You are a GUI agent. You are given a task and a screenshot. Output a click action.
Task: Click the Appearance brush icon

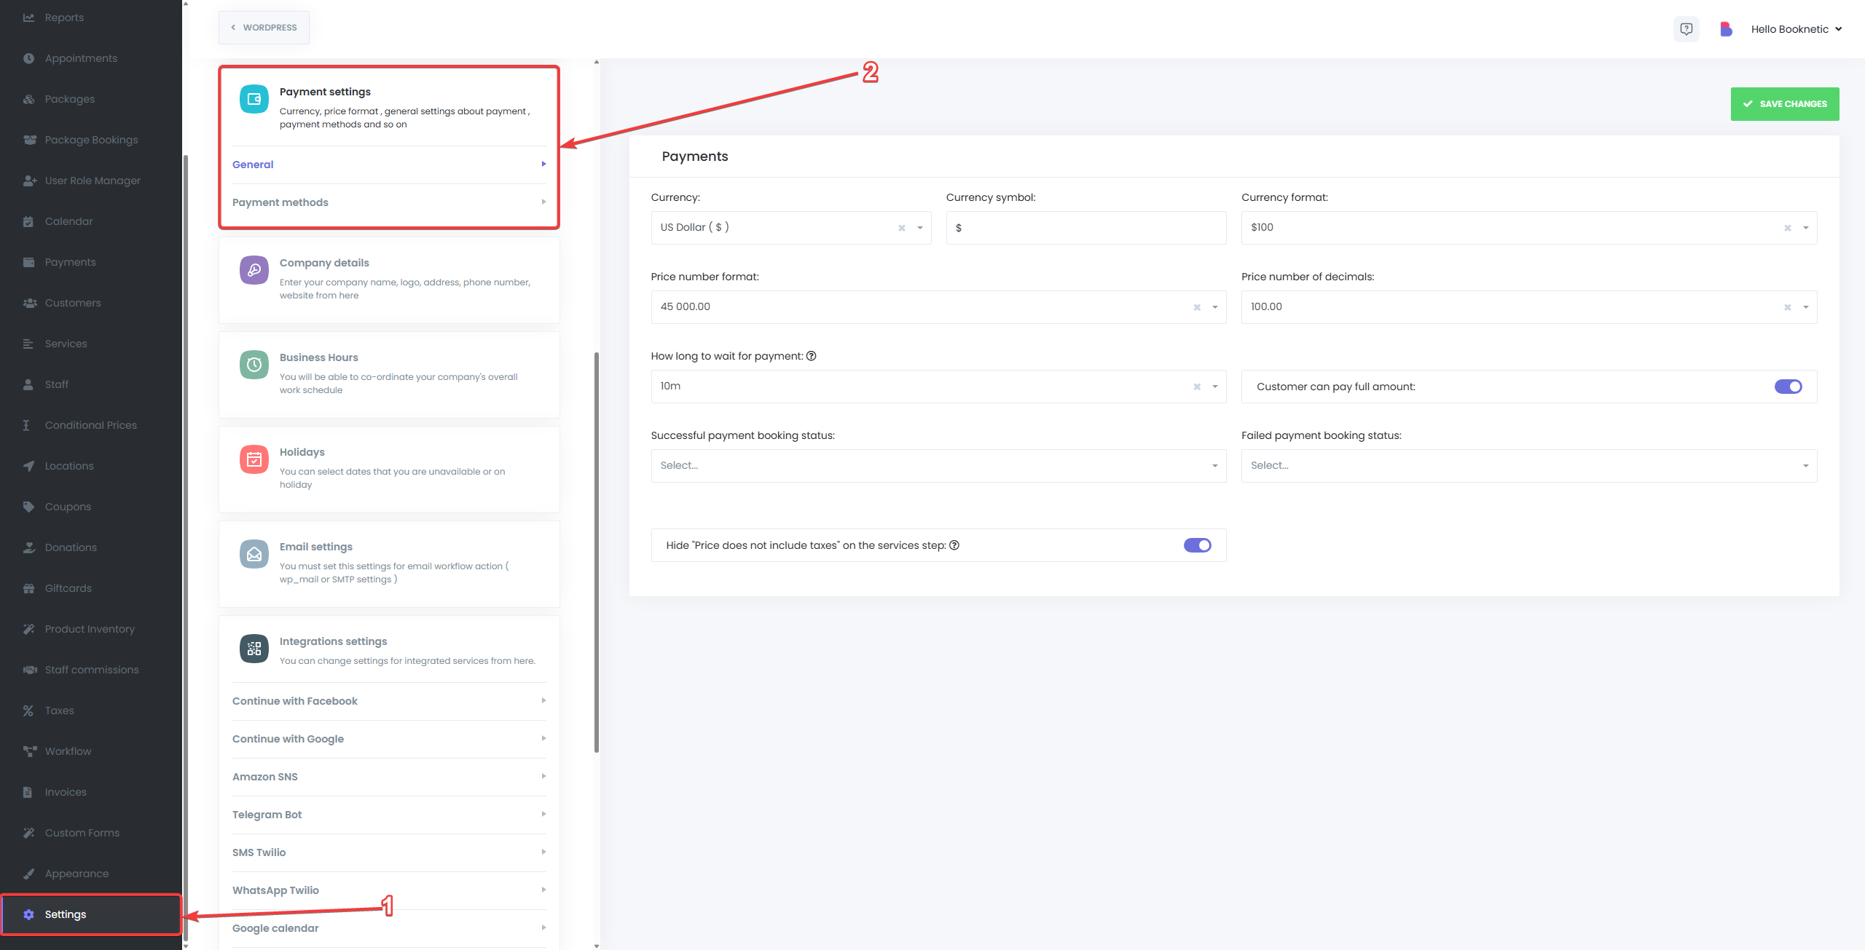click(28, 874)
